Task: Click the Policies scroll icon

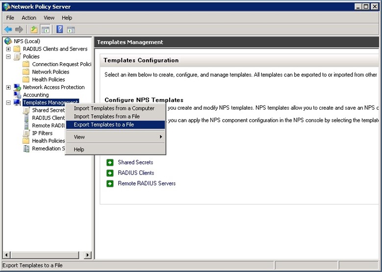Action: (17, 56)
